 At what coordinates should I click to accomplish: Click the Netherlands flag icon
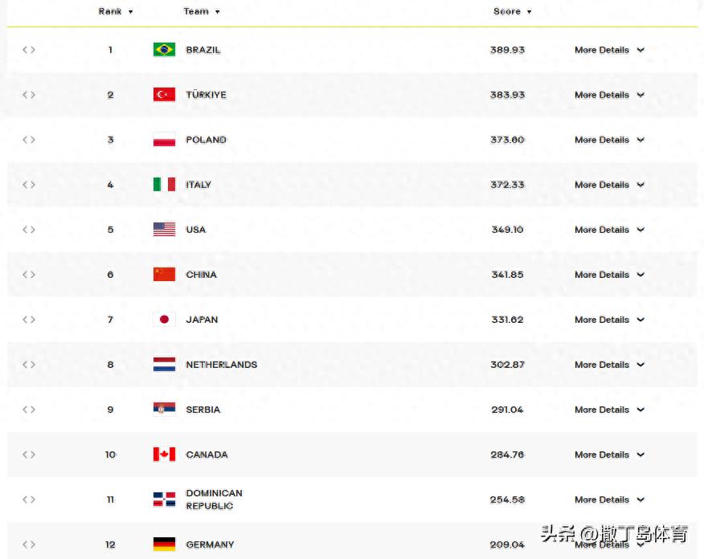[x=164, y=365]
